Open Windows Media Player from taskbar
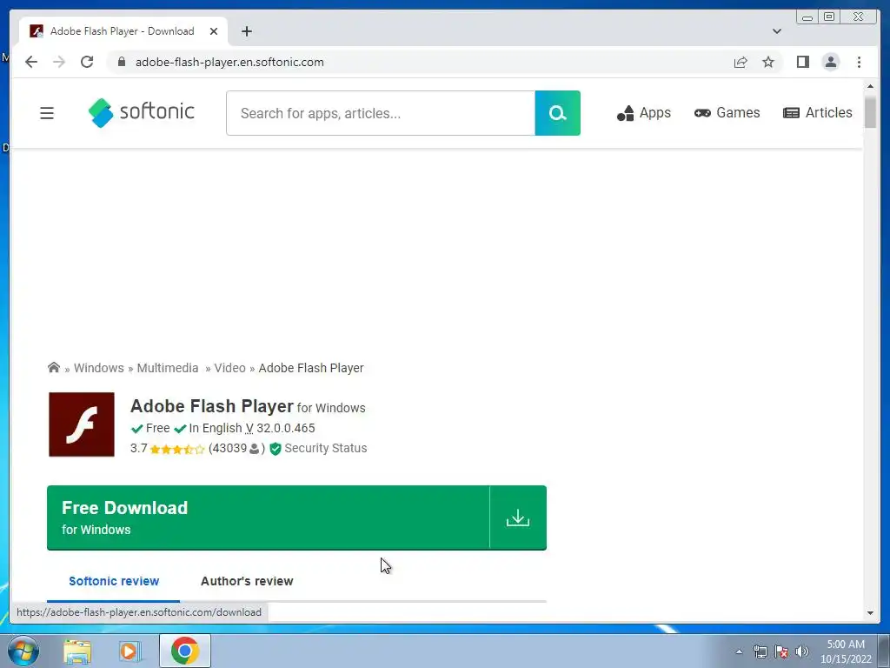Image resolution: width=890 pixels, height=668 pixels. [130, 651]
